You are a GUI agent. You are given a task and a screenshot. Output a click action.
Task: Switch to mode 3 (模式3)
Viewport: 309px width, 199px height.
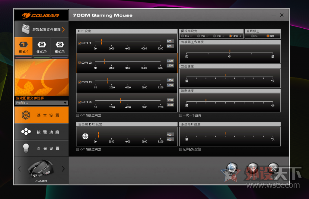click(60, 47)
